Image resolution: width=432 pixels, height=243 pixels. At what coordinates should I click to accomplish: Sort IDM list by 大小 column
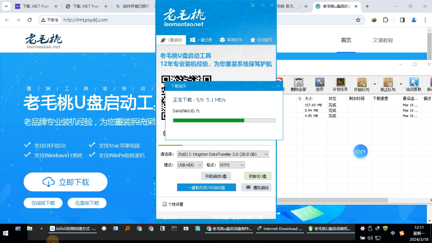point(315,98)
